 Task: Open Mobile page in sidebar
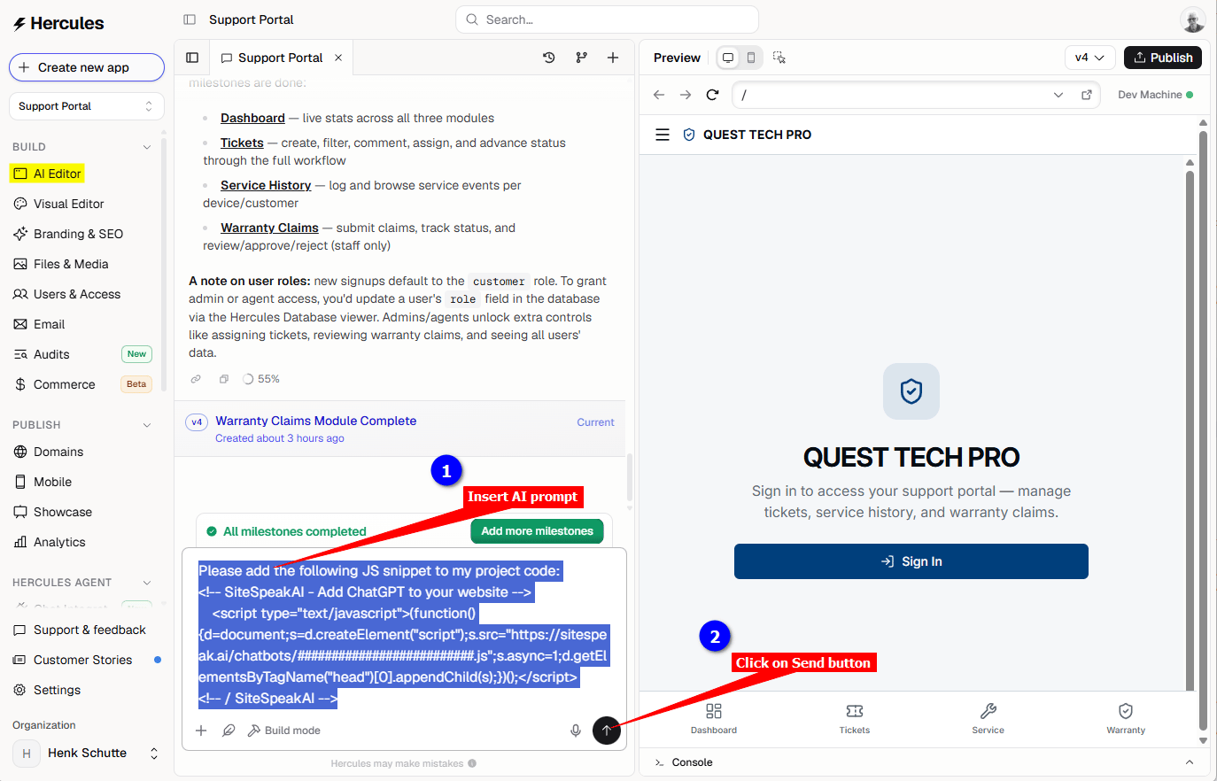click(43, 482)
